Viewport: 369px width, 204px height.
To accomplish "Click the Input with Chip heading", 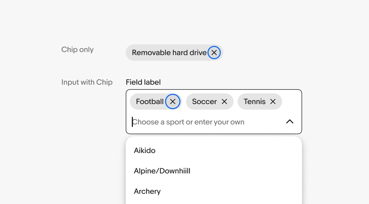I will [87, 82].
